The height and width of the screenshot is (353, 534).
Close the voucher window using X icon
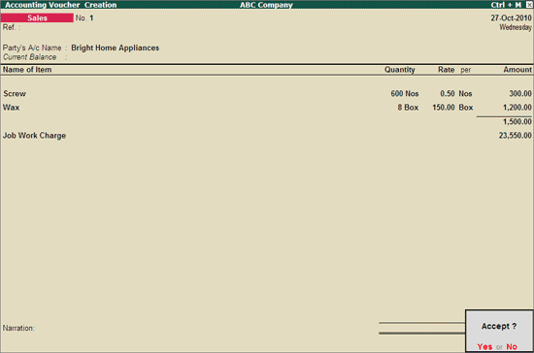(x=529, y=5)
